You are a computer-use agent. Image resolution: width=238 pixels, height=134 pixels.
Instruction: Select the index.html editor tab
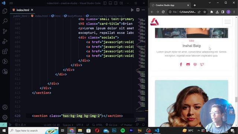(22, 10)
